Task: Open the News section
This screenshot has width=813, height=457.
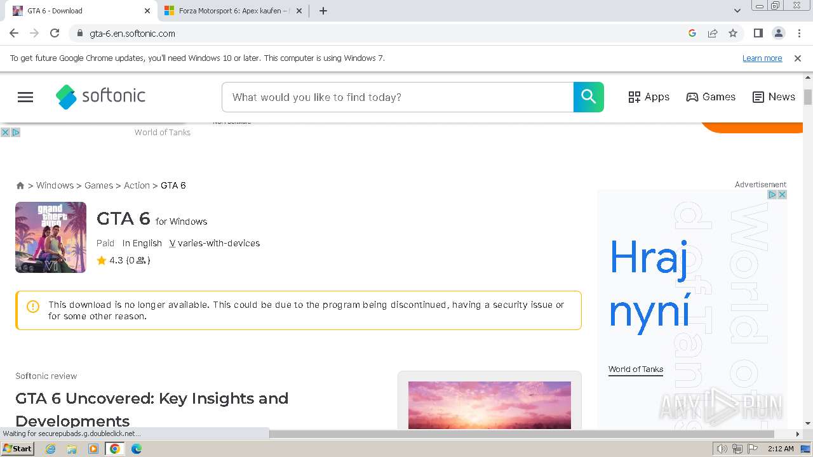Action: click(x=774, y=97)
